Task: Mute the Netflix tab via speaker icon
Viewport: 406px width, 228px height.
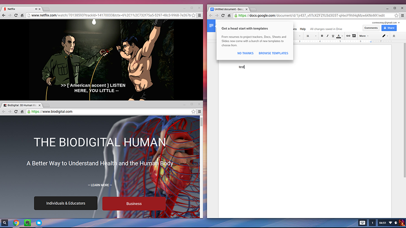Action: pyautogui.click(x=36, y=9)
